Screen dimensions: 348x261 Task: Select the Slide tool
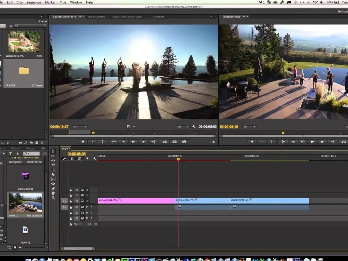53,184
